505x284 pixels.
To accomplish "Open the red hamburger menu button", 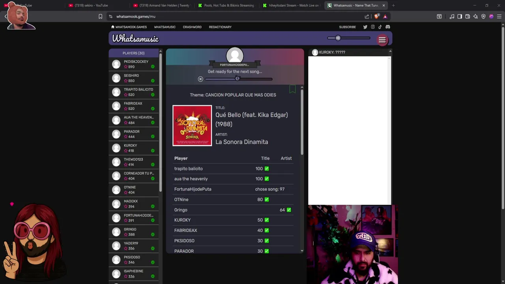I will tap(382, 40).
